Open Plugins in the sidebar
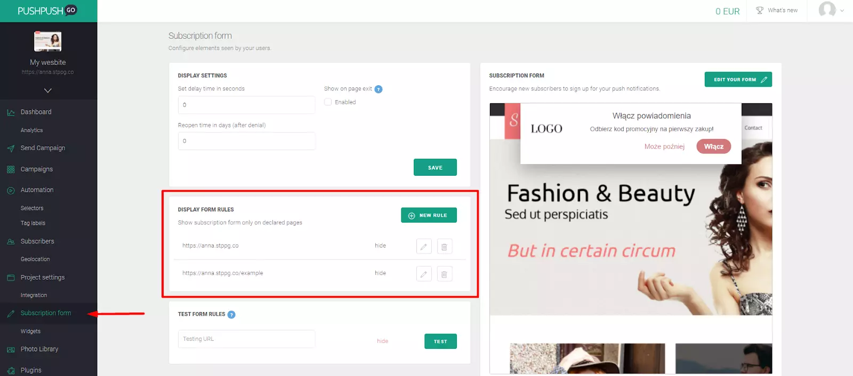The width and height of the screenshot is (853, 376). [31, 370]
